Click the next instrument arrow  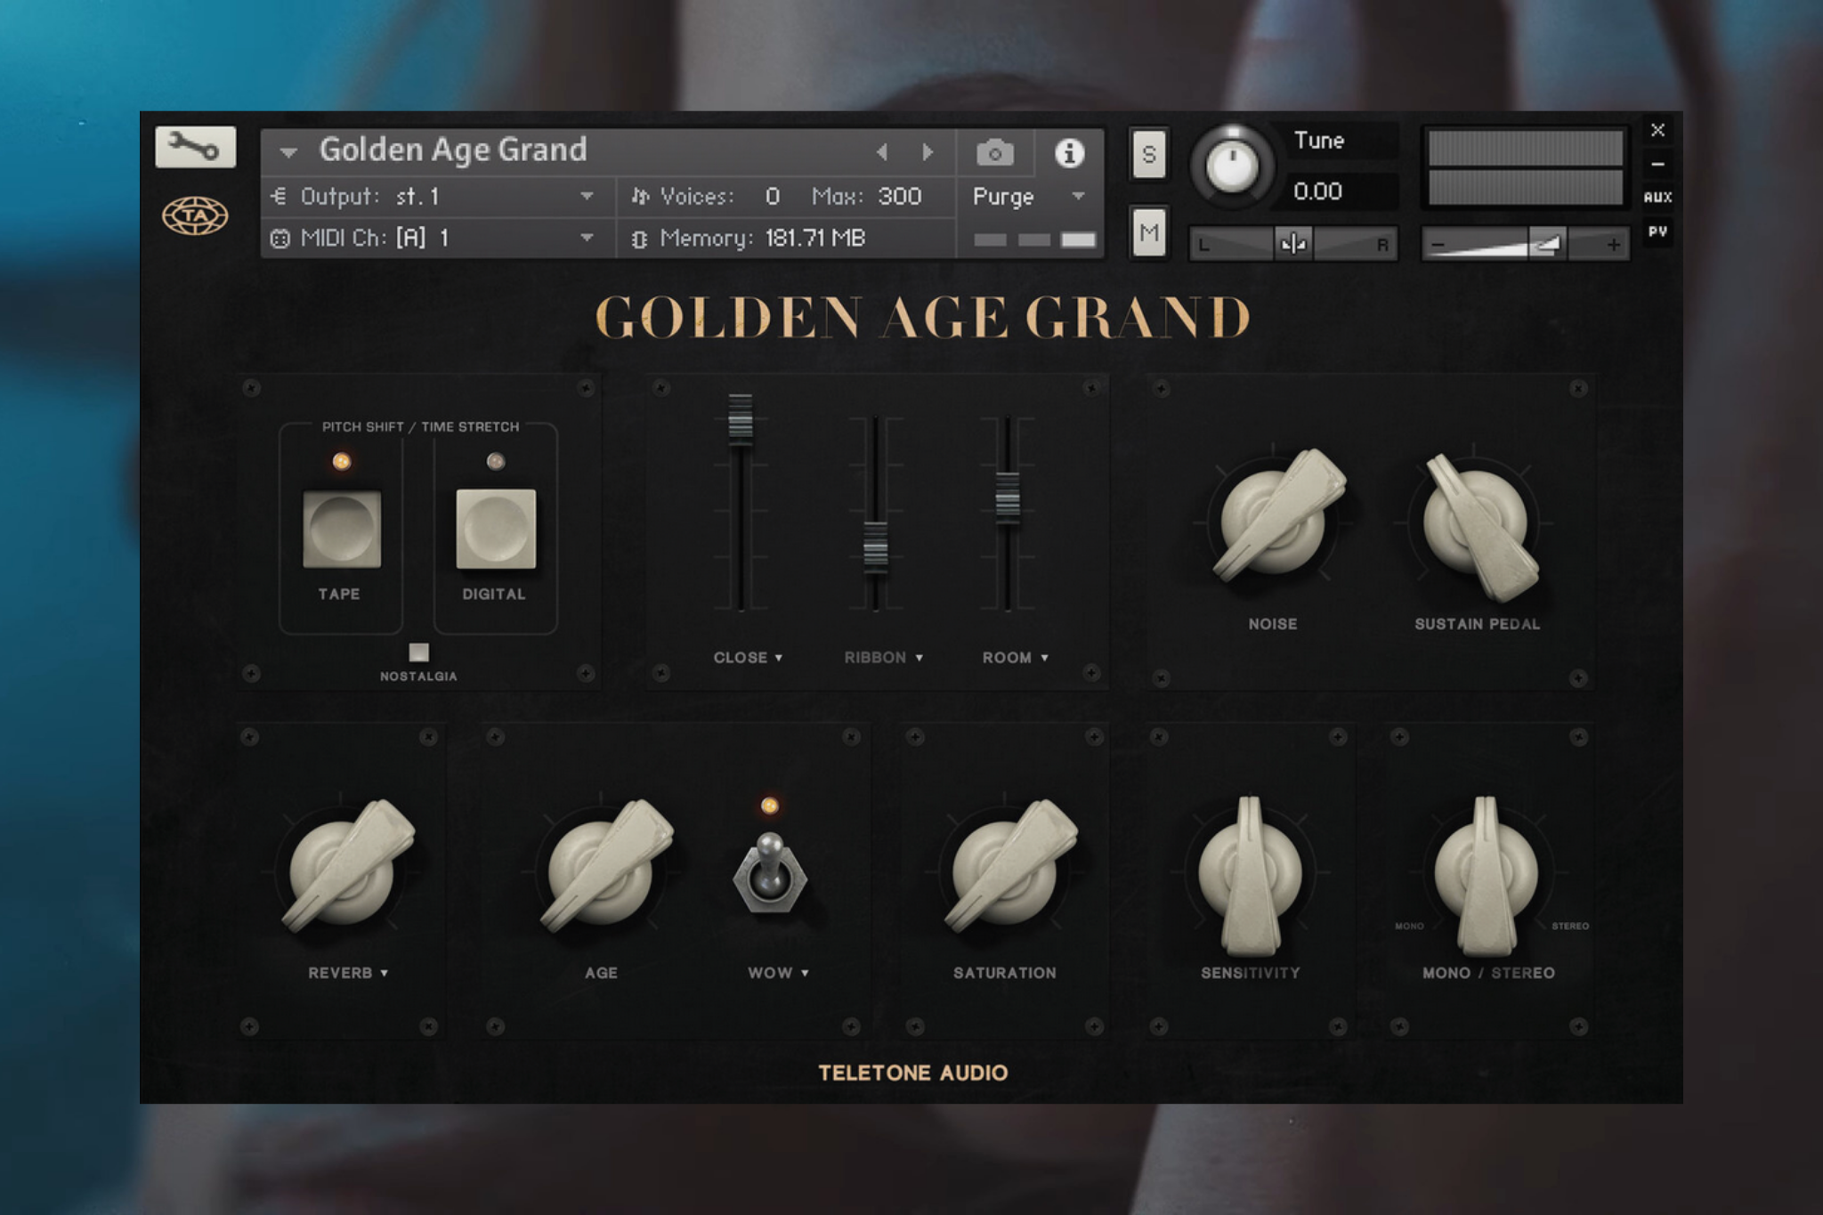click(x=927, y=151)
